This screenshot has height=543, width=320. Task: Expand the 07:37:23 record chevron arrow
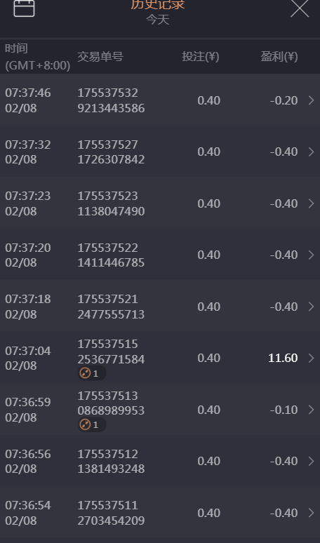(x=311, y=203)
